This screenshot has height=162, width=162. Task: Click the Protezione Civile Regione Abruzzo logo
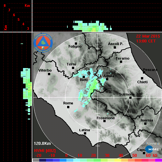tap(43, 43)
